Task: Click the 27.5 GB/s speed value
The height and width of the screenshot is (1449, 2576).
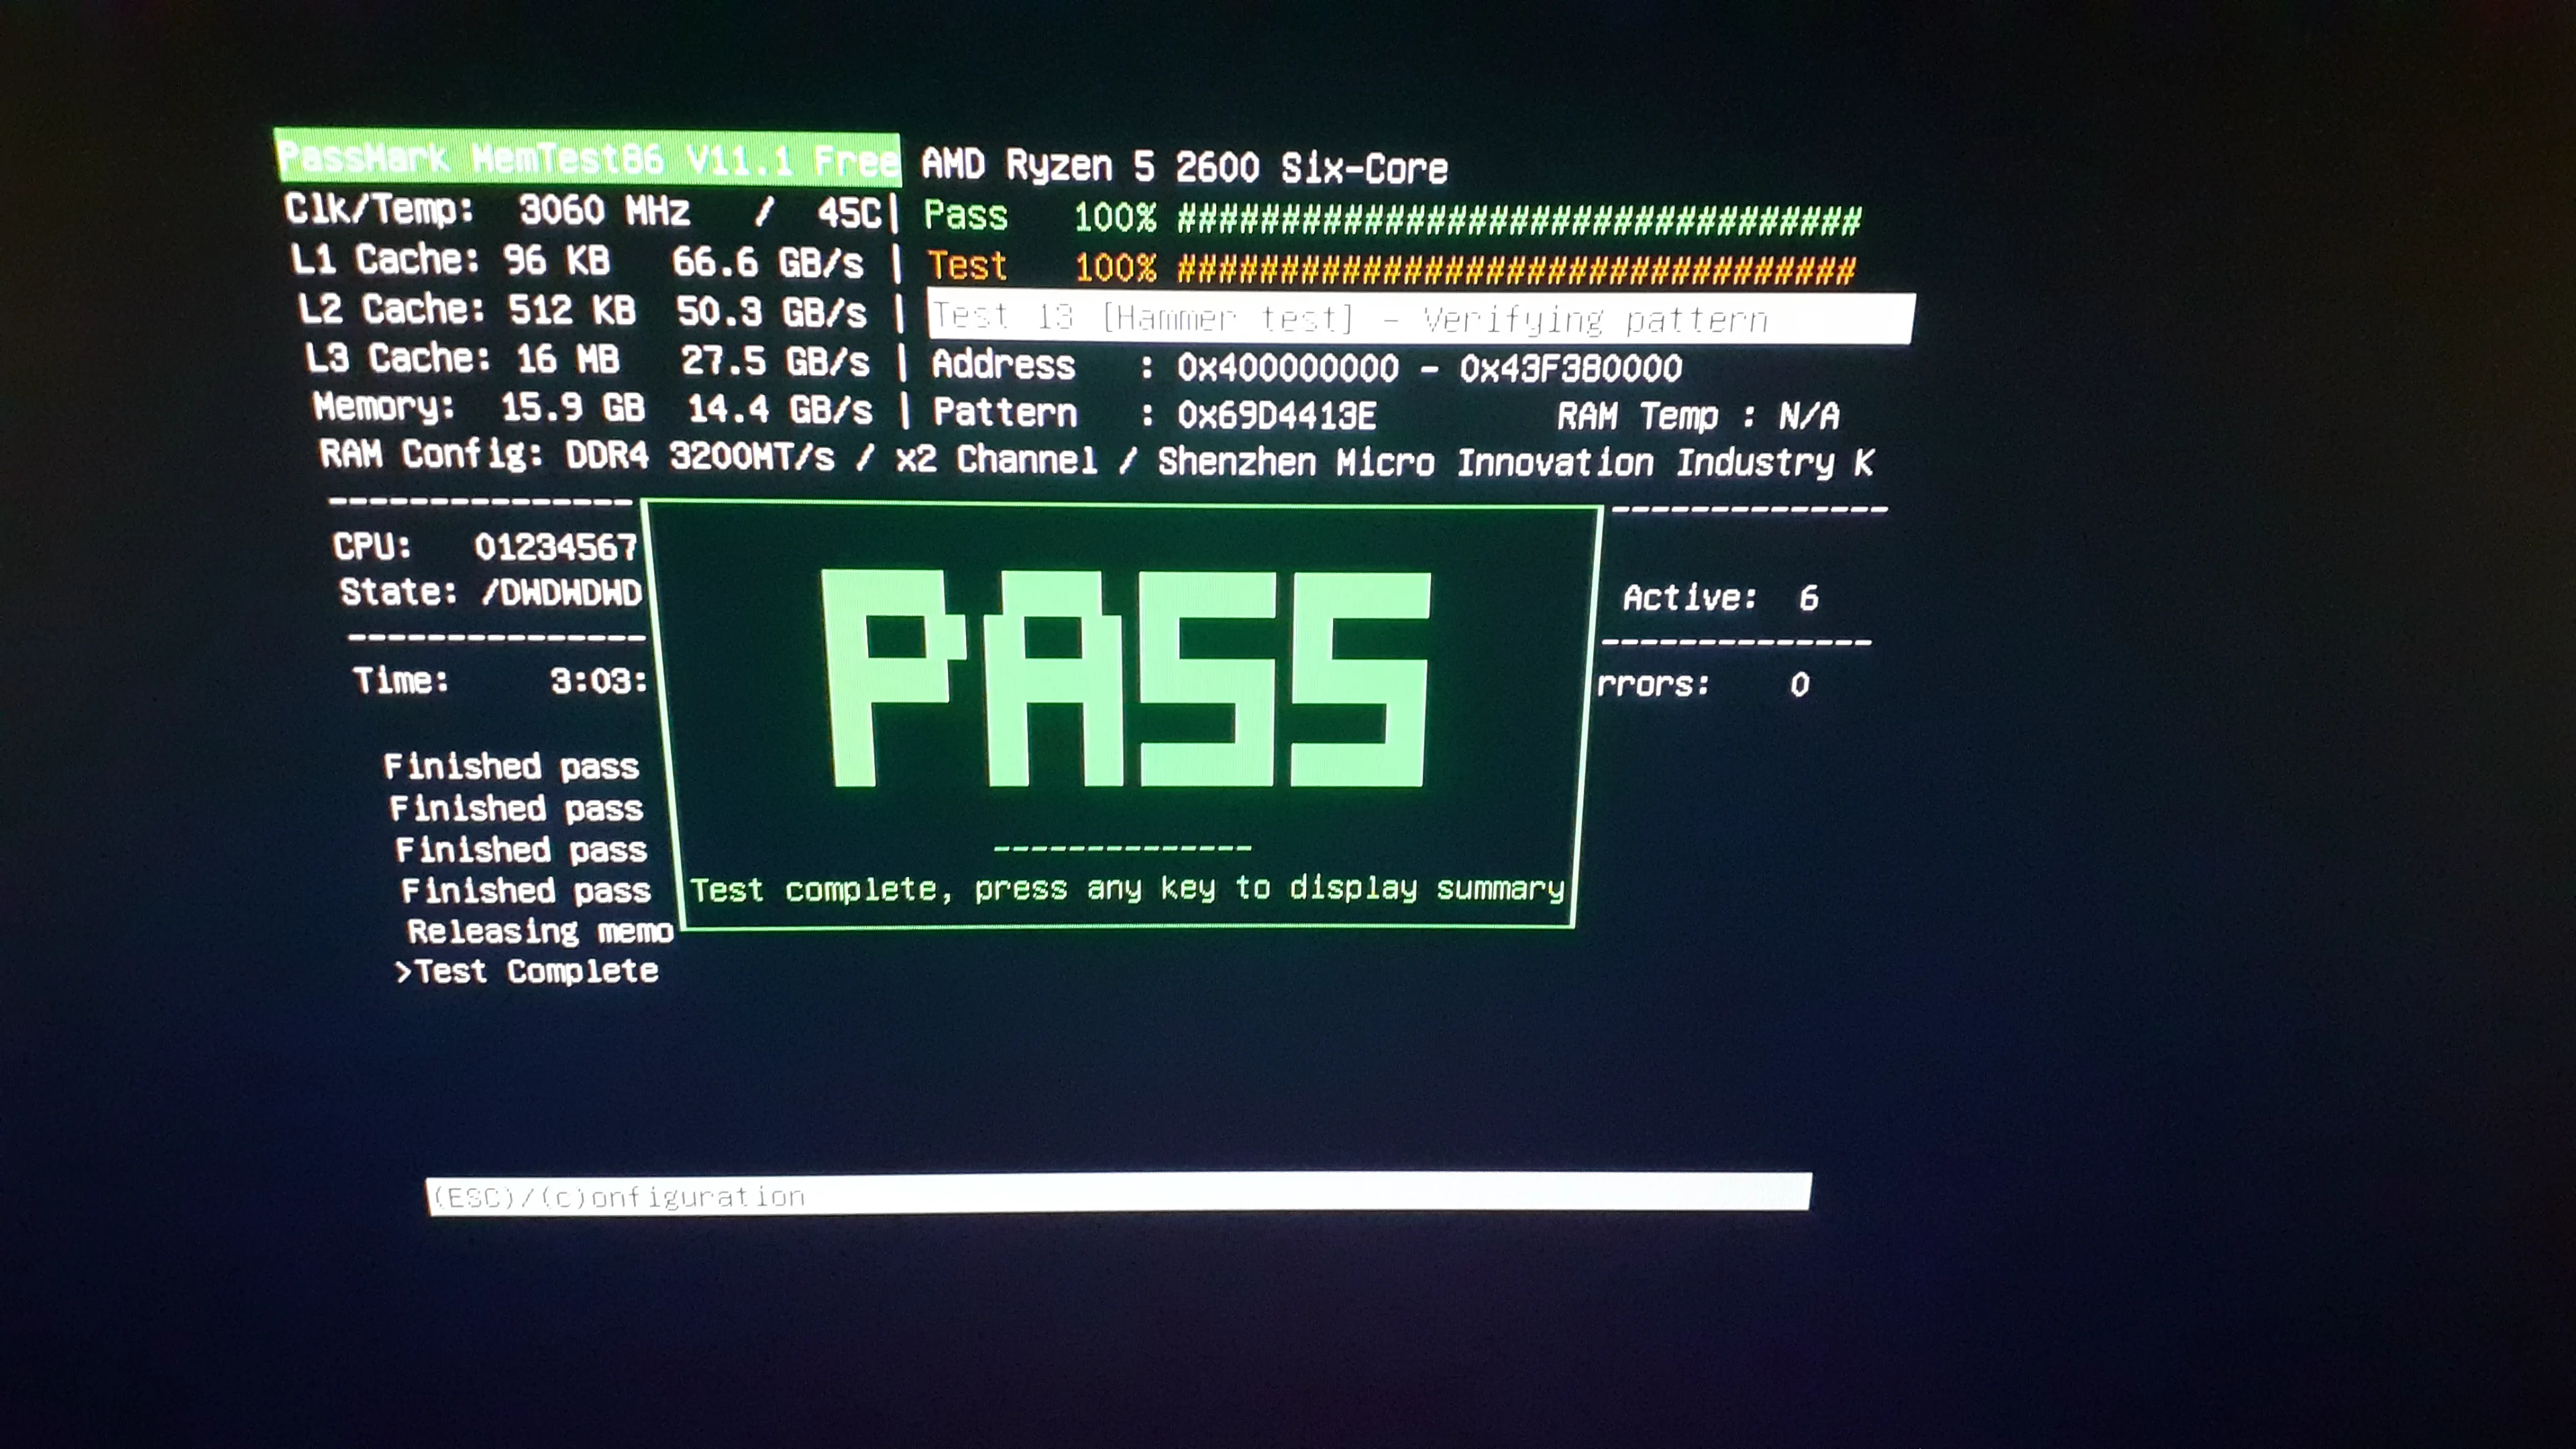Action: point(775,360)
